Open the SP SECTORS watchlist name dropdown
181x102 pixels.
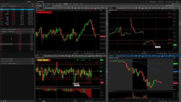[13, 31]
